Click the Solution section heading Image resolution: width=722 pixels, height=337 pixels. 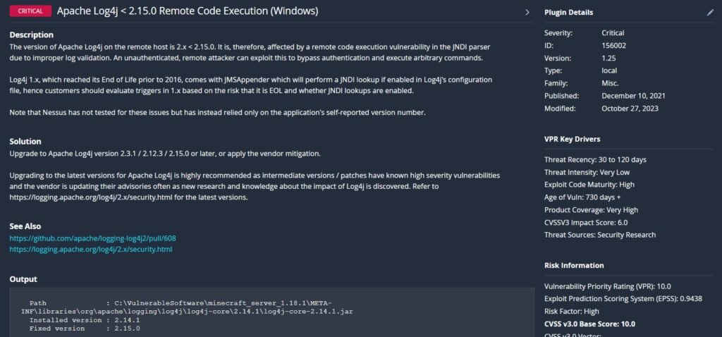(25, 142)
